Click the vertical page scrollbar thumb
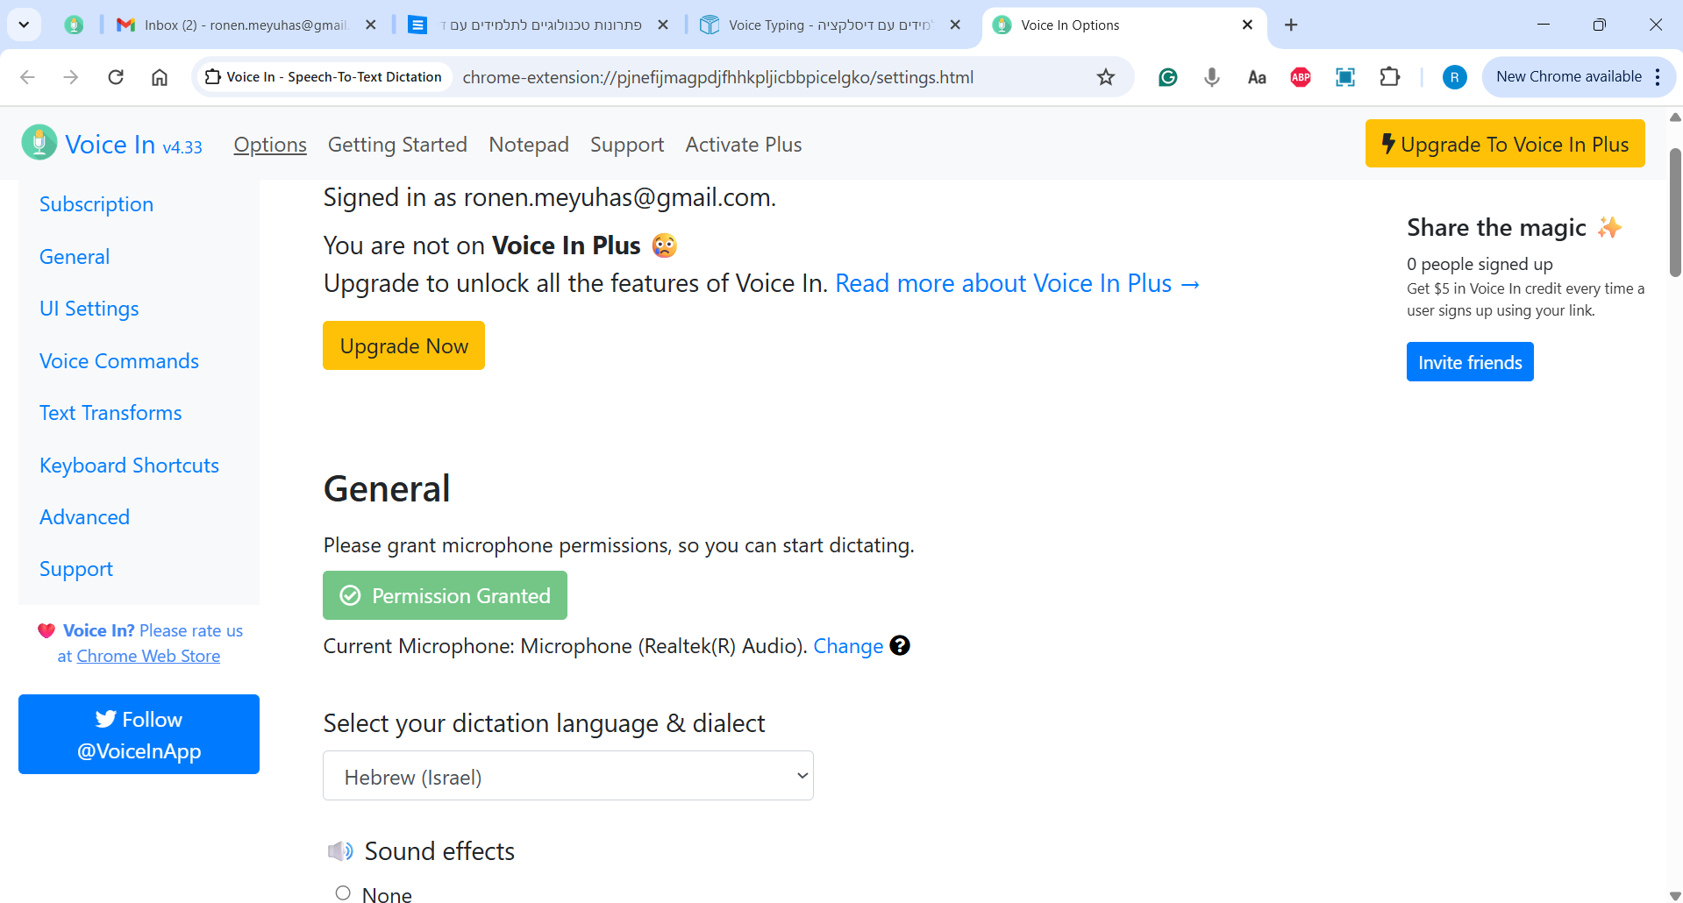This screenshot has height=903, width=1683. [1675, 212]
